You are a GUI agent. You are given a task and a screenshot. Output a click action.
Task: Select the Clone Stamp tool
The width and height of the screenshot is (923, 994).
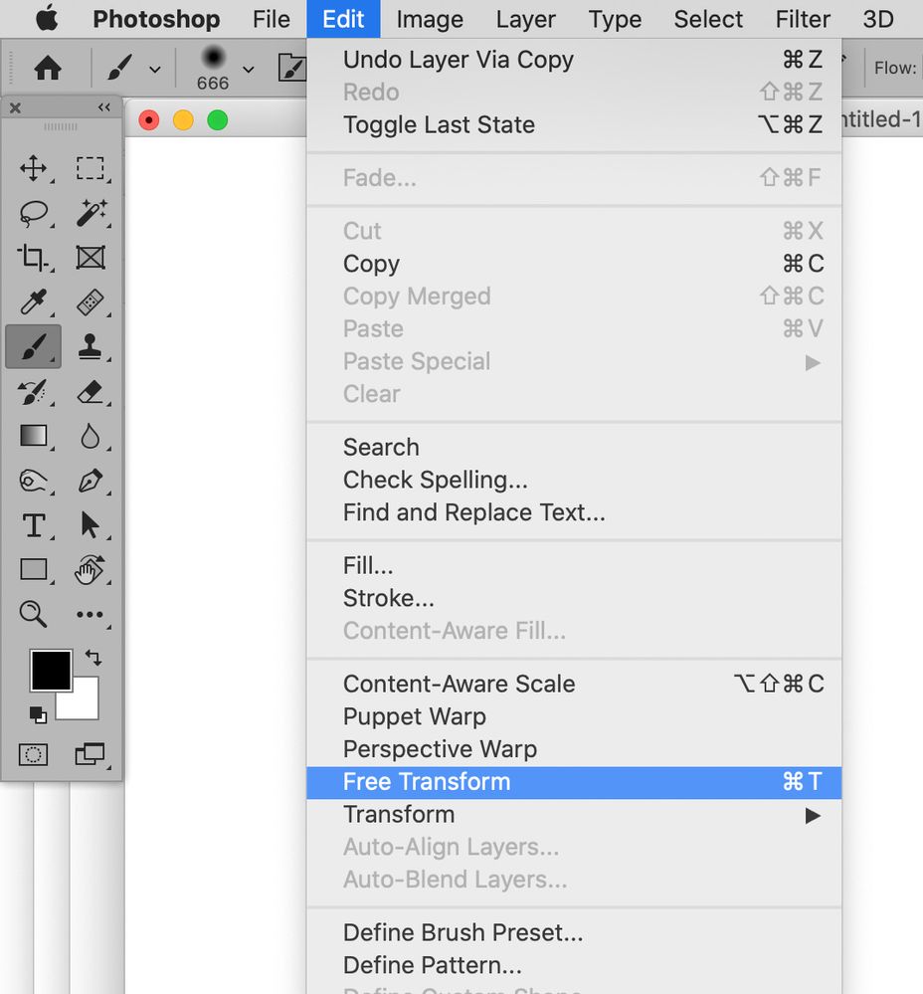[x=91, y=346]
